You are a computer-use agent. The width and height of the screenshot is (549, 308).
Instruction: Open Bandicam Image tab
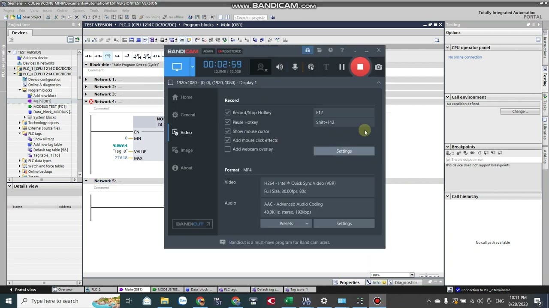pyautogui.click(x=182, y=150)
